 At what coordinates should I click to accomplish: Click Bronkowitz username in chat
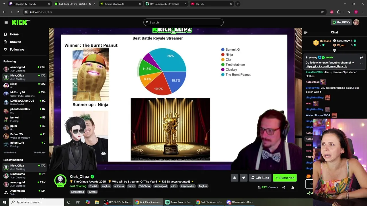point(313,88)
